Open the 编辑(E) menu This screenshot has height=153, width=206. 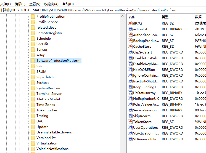(x=20, y=4)
